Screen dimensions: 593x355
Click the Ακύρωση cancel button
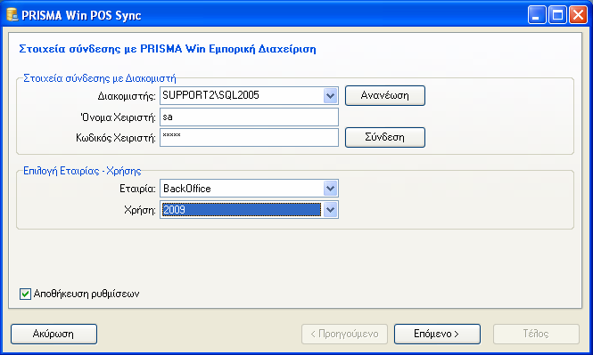[54, 334]
